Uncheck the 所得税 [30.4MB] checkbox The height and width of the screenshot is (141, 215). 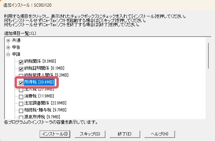21,83
